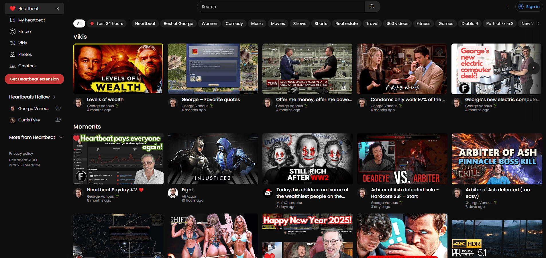The image size is (546, 258).
Task: Select the Comedy category chip
Action: (234, 23)
